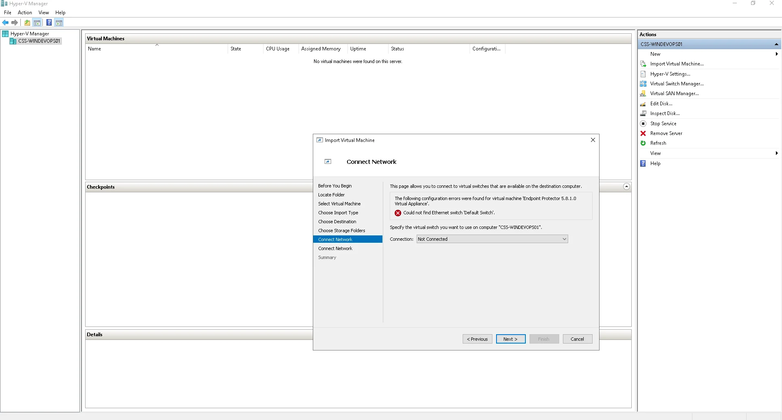Screen dimensions: 782x420
Task: Click the Show/Hide Action Pane toolbar icon
Action: (x=59, y=23)
